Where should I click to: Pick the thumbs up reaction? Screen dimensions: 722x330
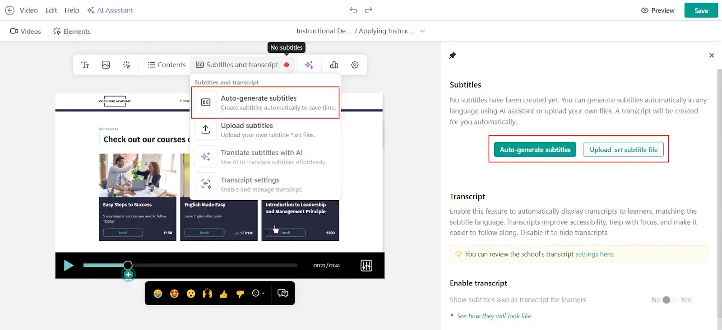[x=223, y=293]
